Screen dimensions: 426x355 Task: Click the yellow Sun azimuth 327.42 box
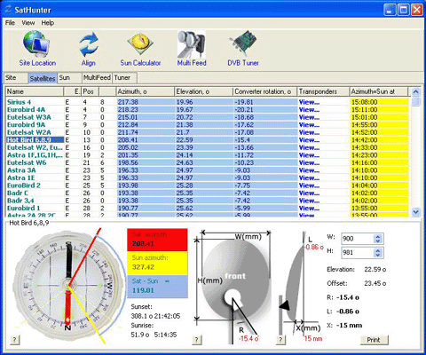(x=157, y=263)
